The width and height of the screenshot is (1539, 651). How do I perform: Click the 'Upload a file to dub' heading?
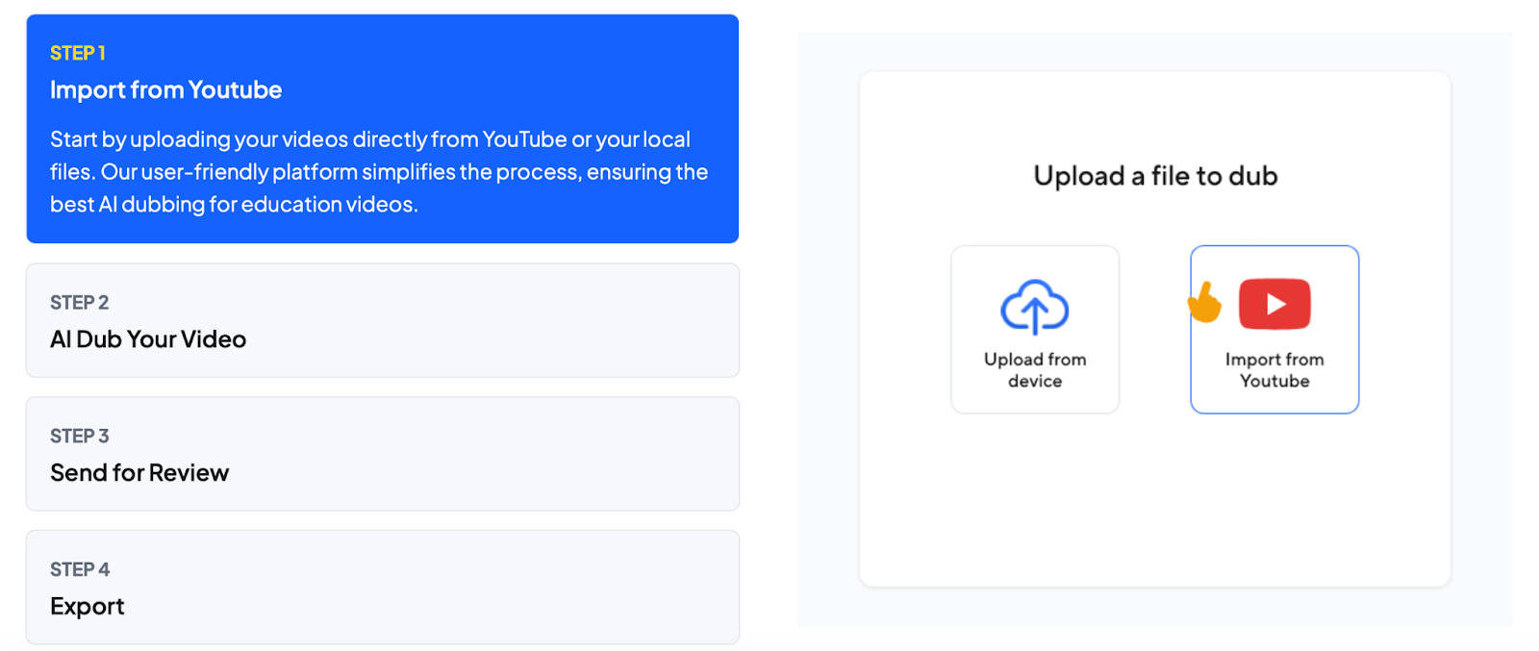point(1155,176)
